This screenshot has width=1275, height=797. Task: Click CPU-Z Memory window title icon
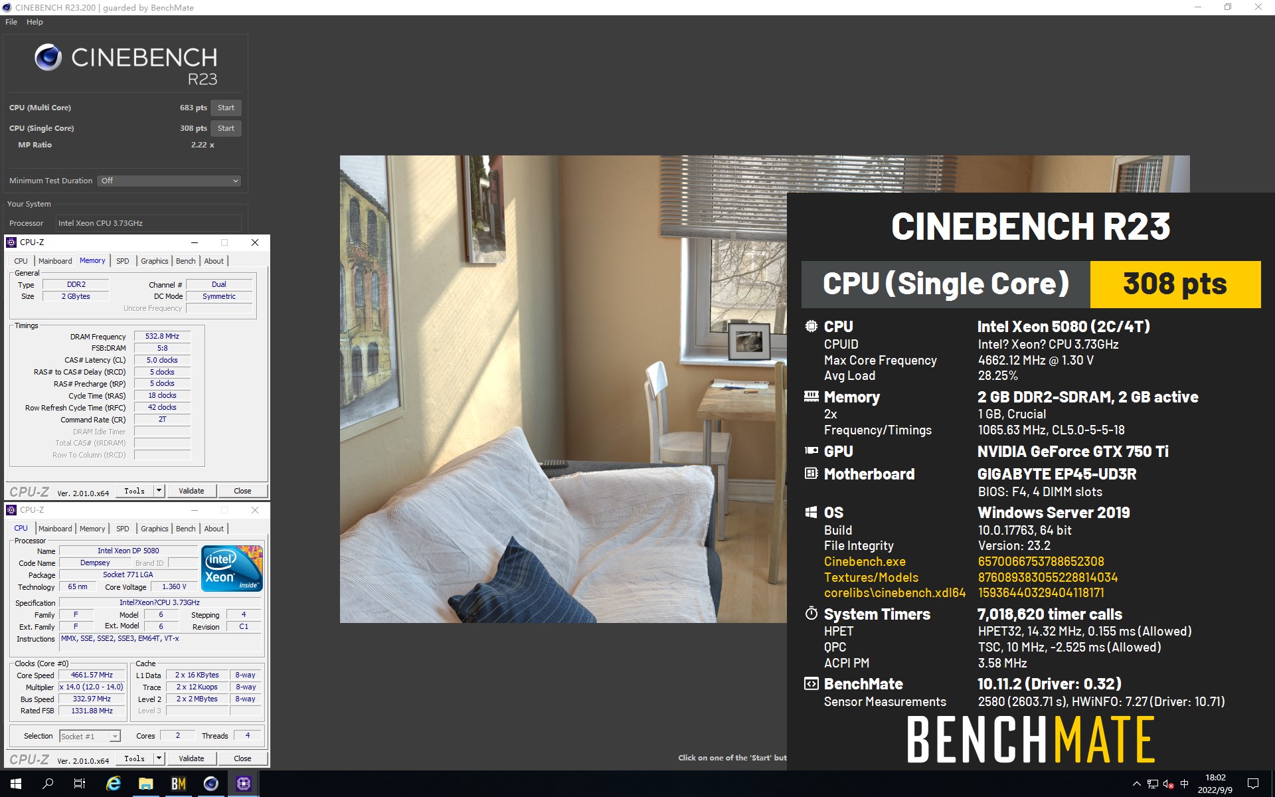(x=11, y=242)
